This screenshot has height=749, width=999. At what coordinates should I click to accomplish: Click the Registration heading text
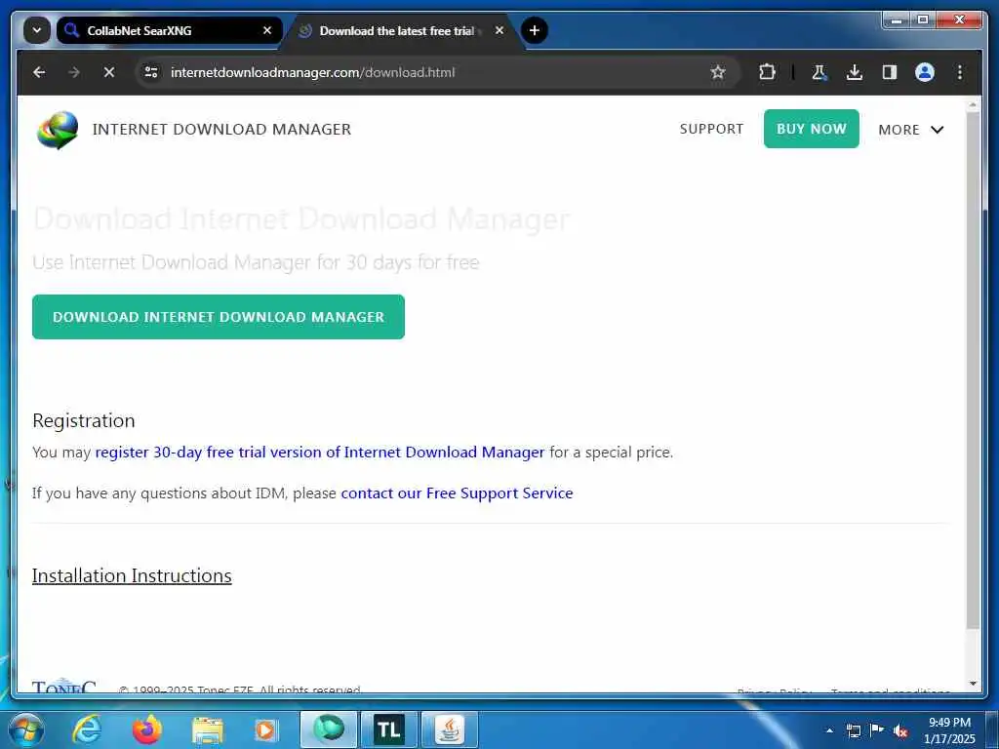tap(84, 421)
